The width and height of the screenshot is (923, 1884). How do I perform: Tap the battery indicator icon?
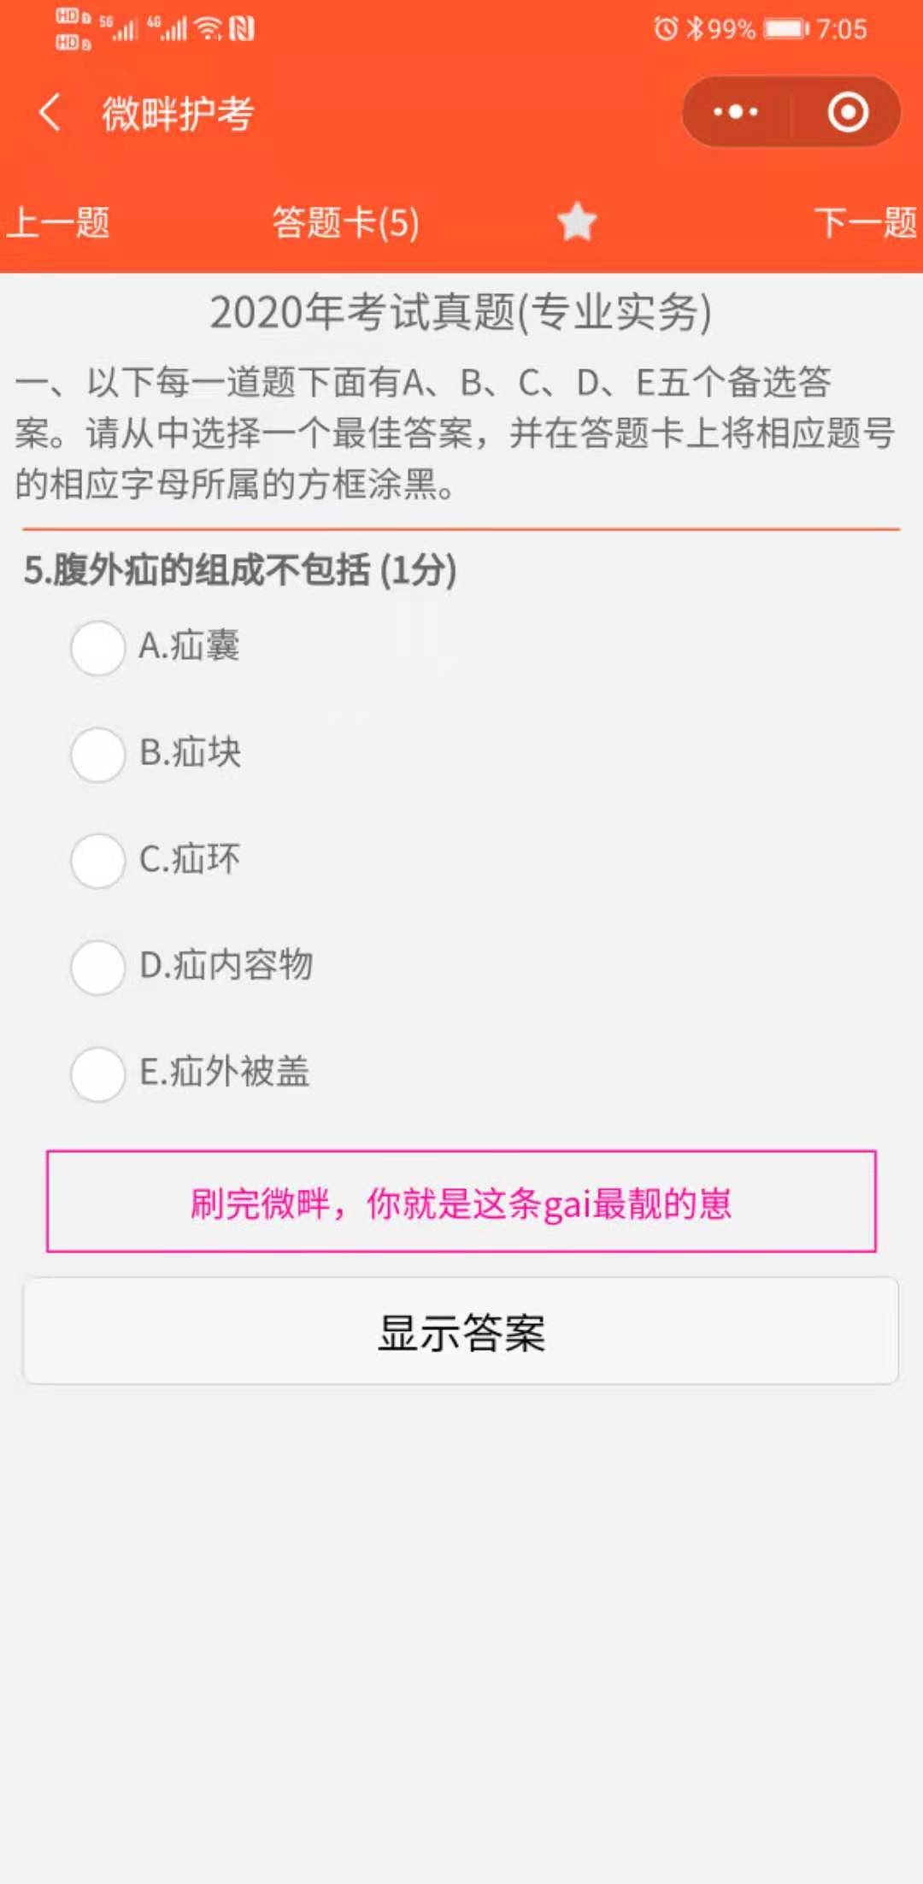786,29
